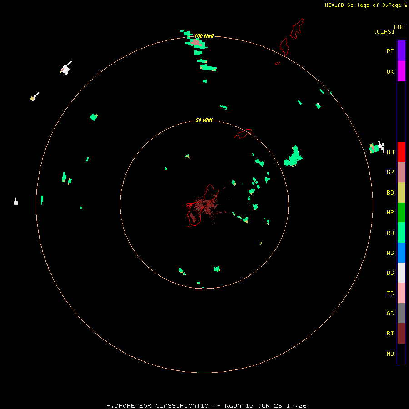409x409 pixels.
Task: Select the 'DS' legend label
Action: click(390, 273)
